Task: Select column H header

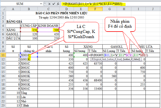Action: [124, 9]
